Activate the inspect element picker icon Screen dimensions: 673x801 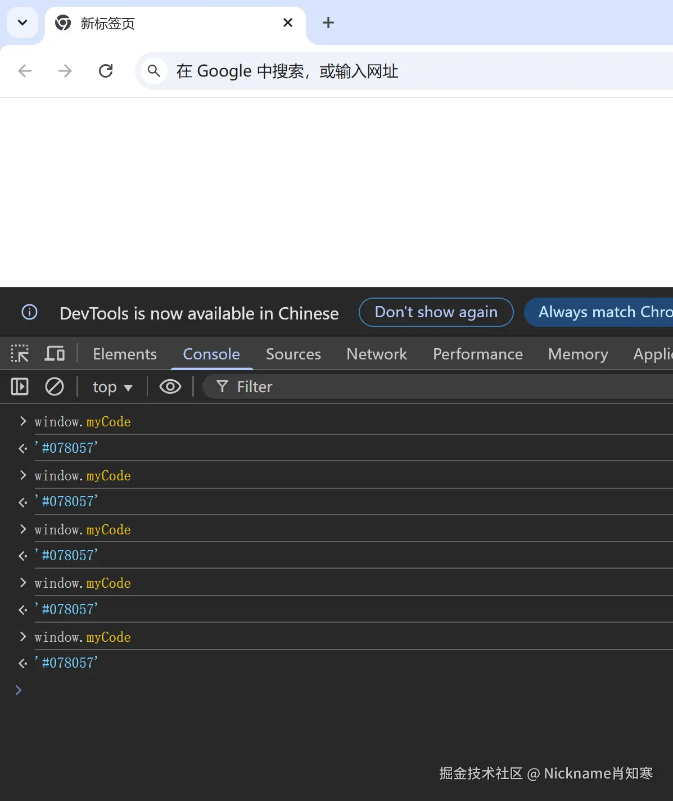tap(20, 354)
